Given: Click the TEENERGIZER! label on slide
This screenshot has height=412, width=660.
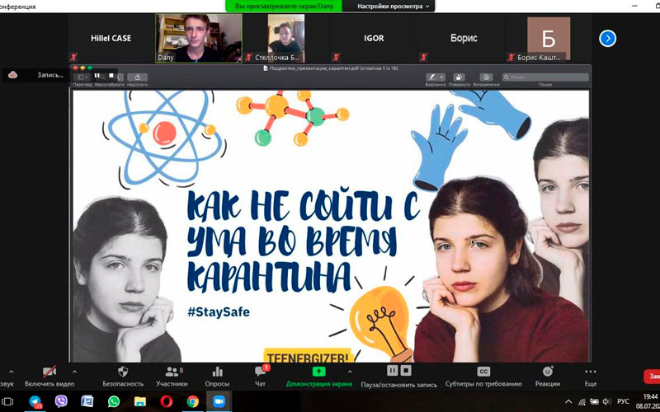Looking at the screenshot, I should [x=307, y=355].
